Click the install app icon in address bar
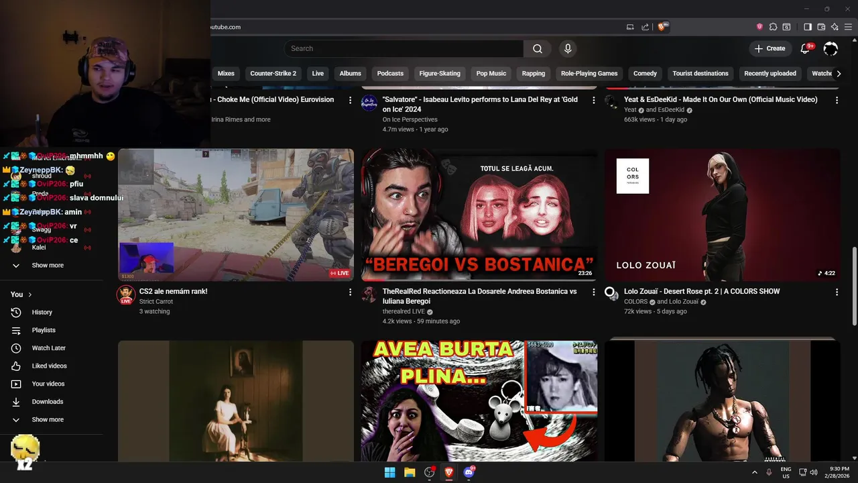858x483 pixels. [x=630, y=27]
